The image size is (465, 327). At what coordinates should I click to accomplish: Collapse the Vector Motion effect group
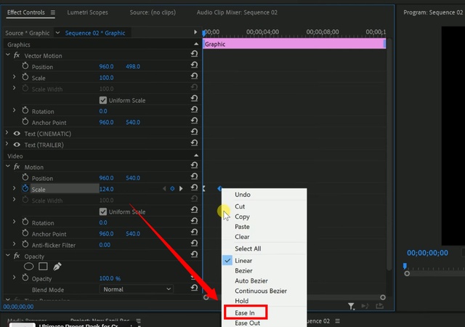click(x=7, y=56)
